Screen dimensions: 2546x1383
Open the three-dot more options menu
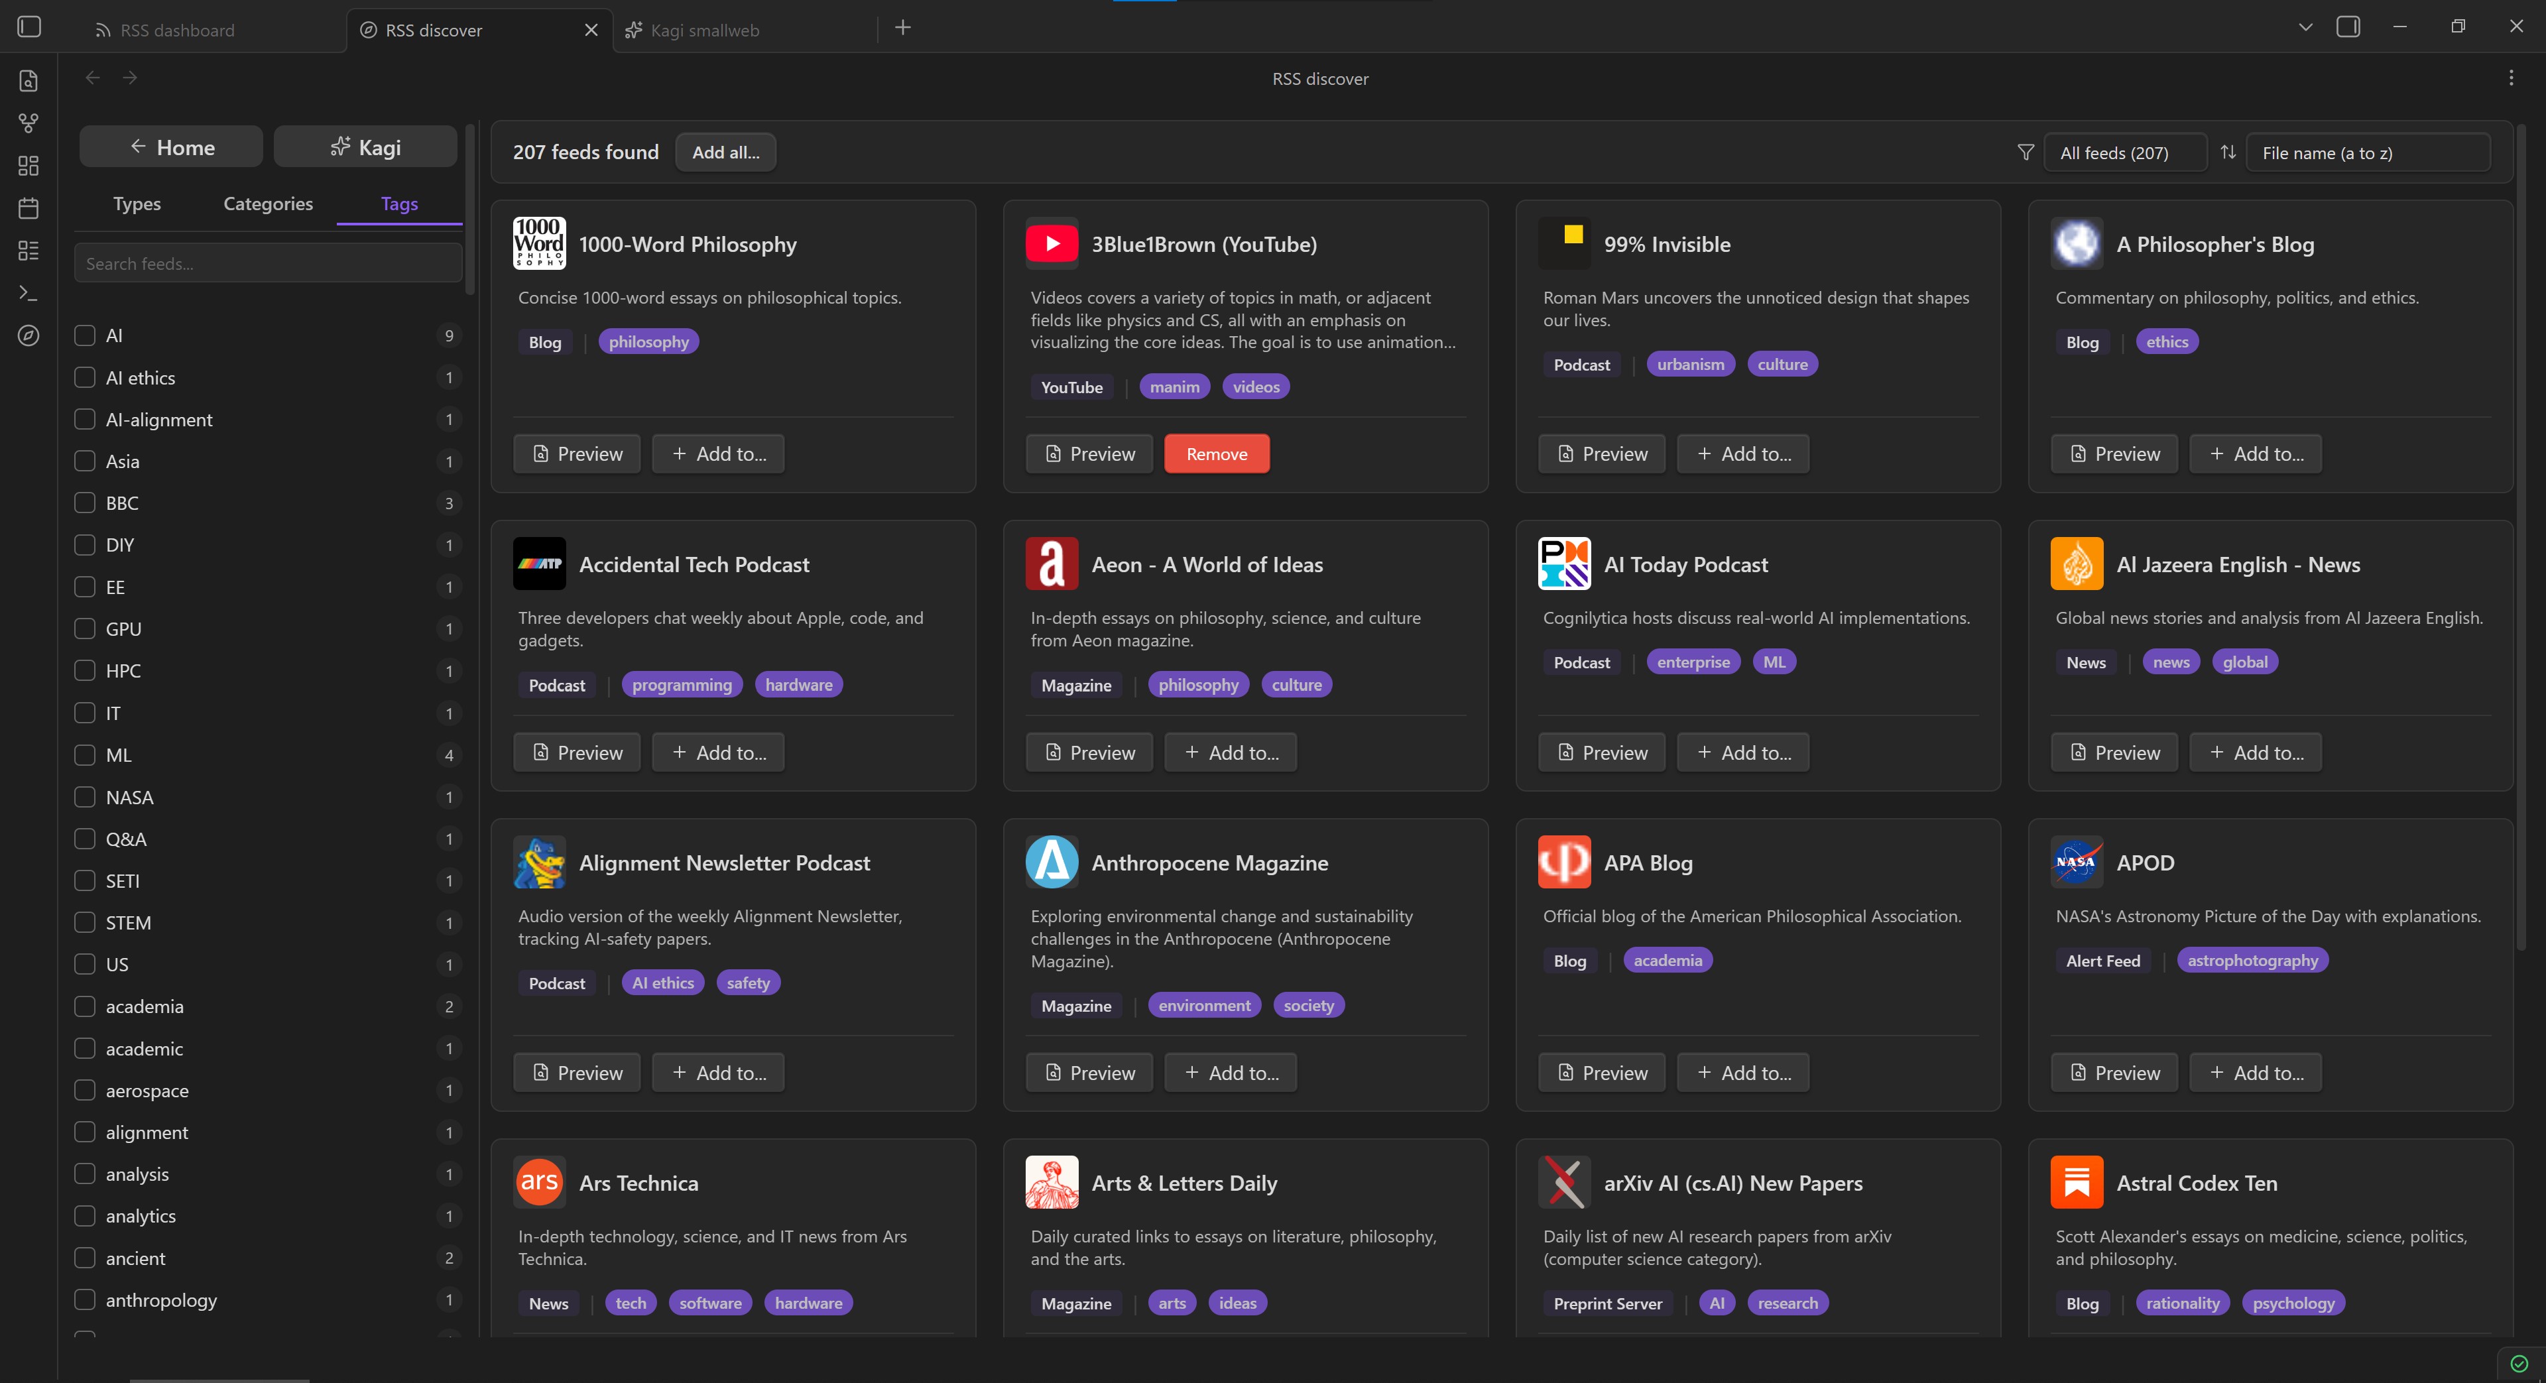click(x=2510, y=78)
